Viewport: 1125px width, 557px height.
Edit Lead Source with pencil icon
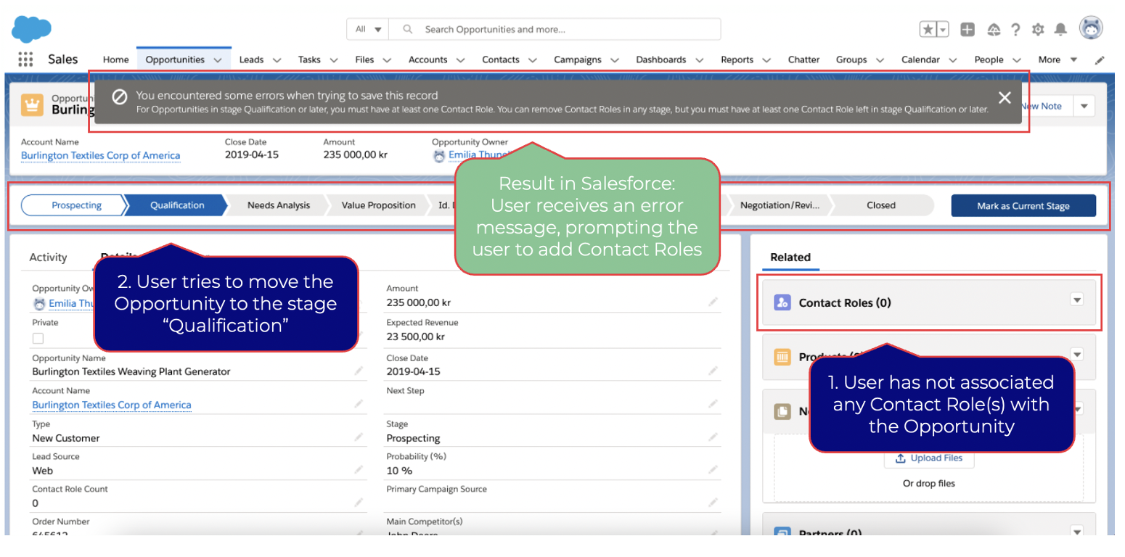pos(359,470)
